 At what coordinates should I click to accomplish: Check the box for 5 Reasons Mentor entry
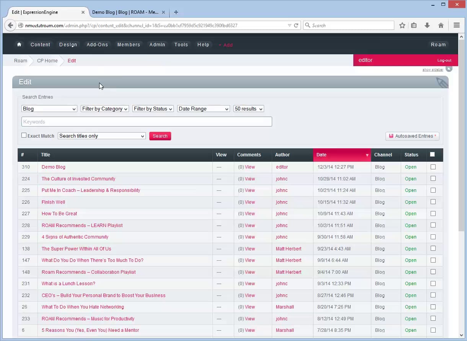point(433,330)
